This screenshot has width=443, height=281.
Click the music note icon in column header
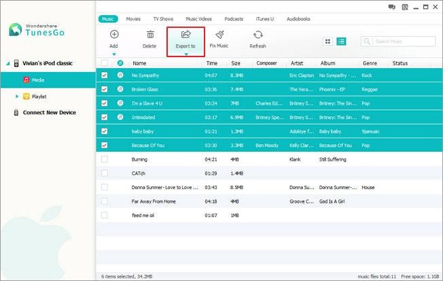(120, 63)
